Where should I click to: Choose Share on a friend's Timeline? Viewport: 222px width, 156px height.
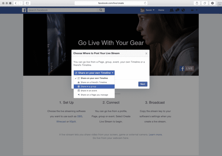pos(94,82)
